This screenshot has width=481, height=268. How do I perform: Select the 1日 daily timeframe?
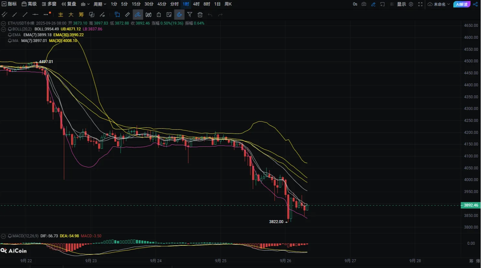coord(217,4)
